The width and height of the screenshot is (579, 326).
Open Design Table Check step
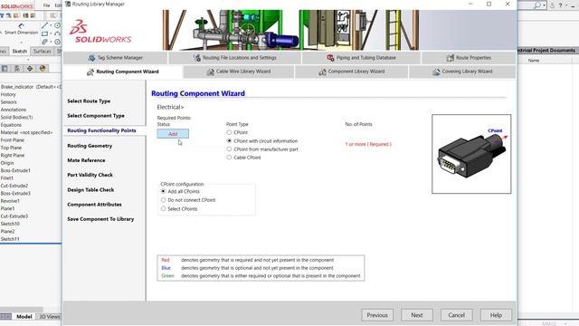[x=90, y=189]
